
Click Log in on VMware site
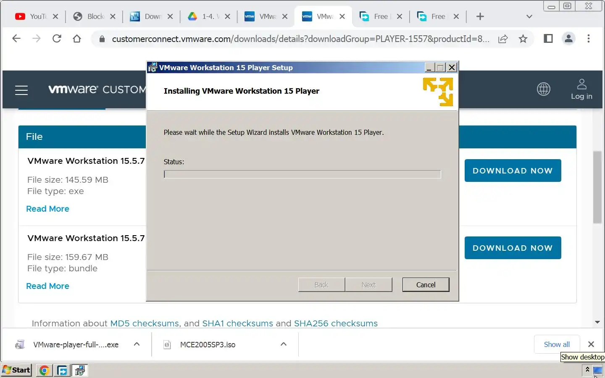581,89
